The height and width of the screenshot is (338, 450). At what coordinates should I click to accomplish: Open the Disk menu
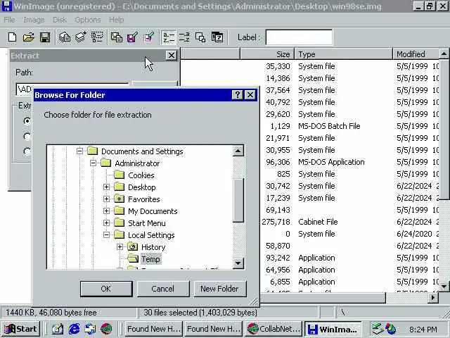[59, 20]
